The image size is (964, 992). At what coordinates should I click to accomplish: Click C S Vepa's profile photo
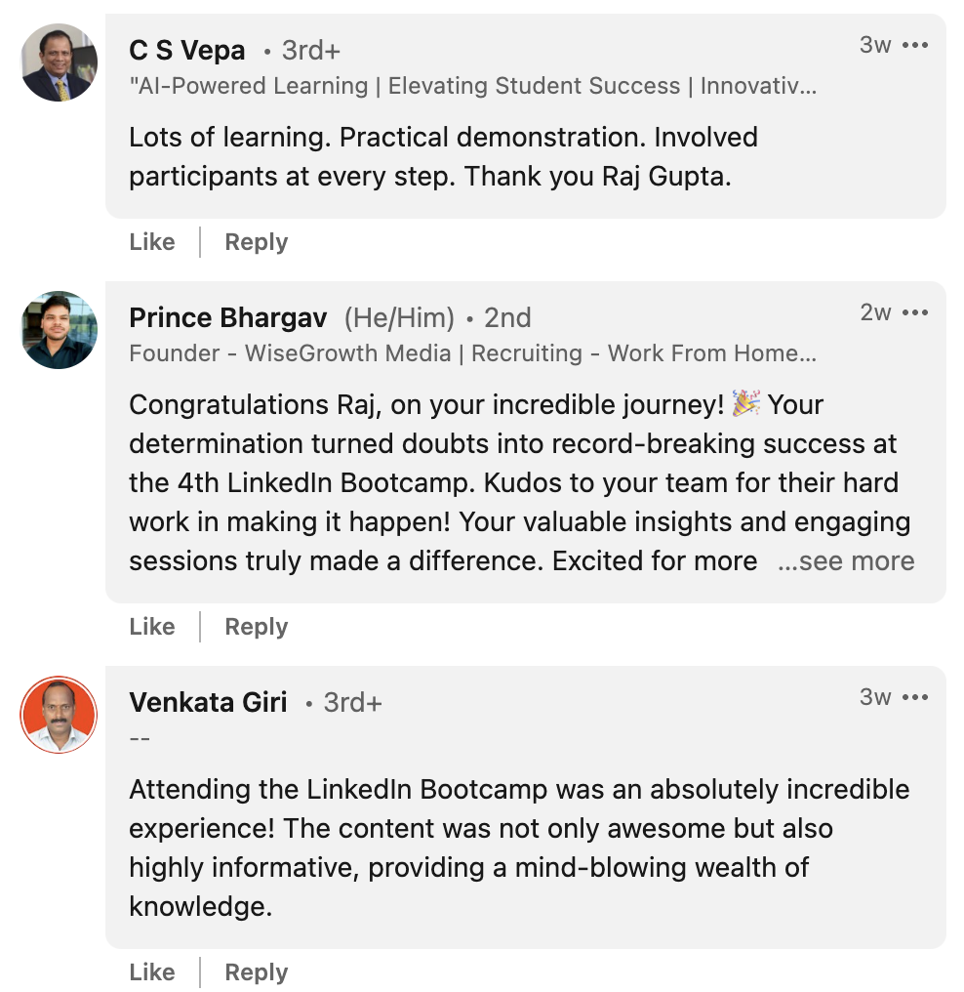pos(60,62)
